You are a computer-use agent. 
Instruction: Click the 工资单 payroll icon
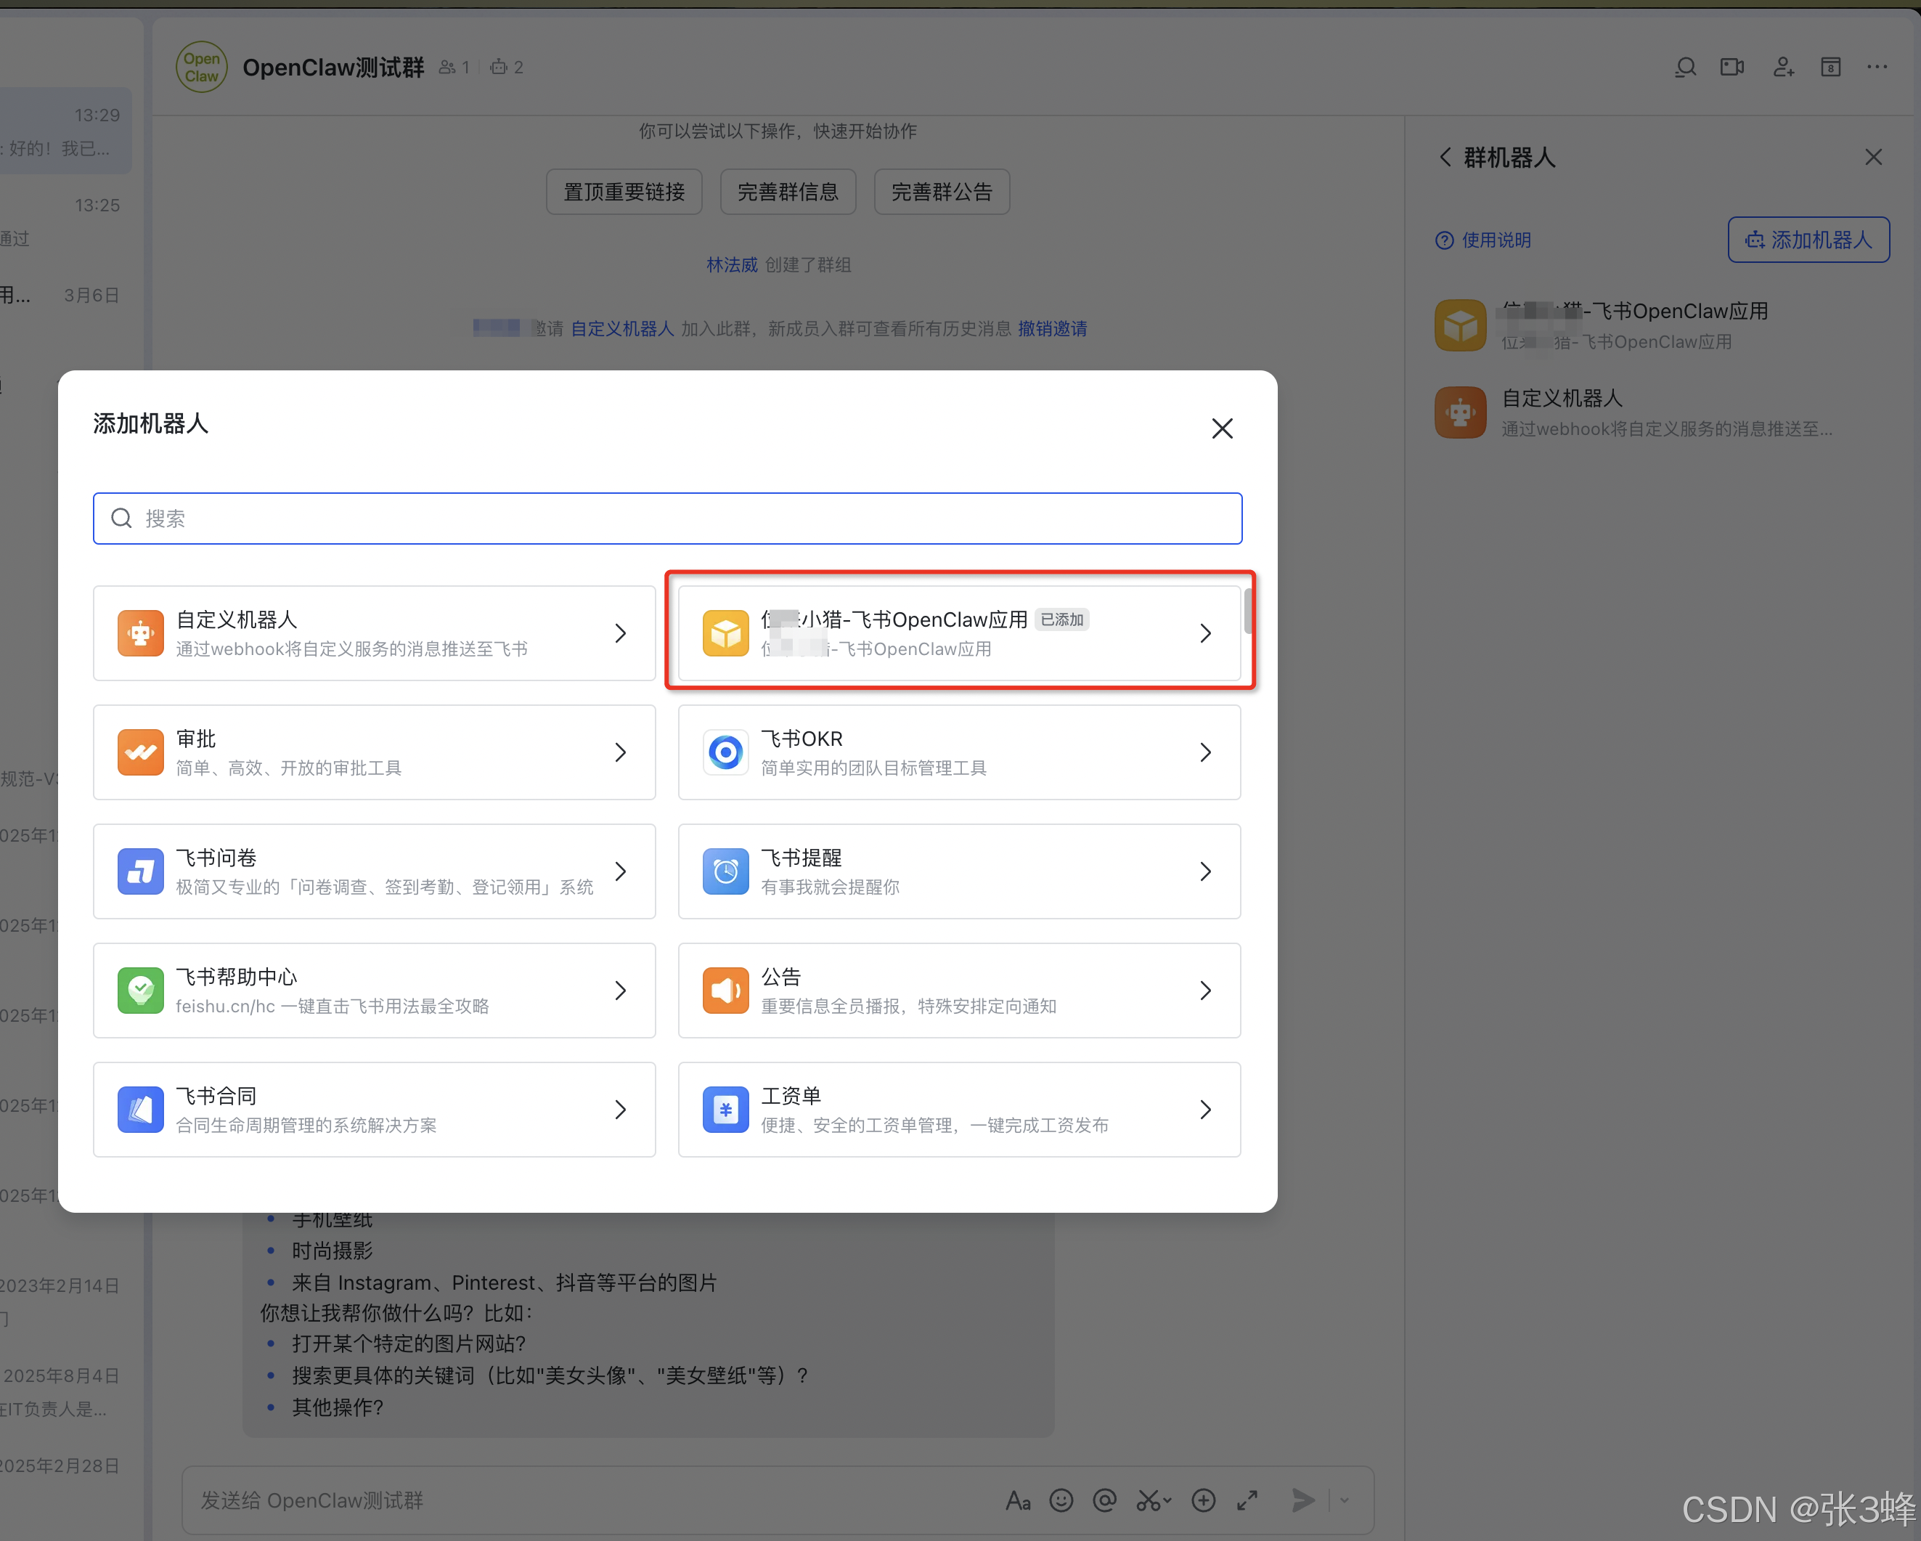tap(725, 1110)
